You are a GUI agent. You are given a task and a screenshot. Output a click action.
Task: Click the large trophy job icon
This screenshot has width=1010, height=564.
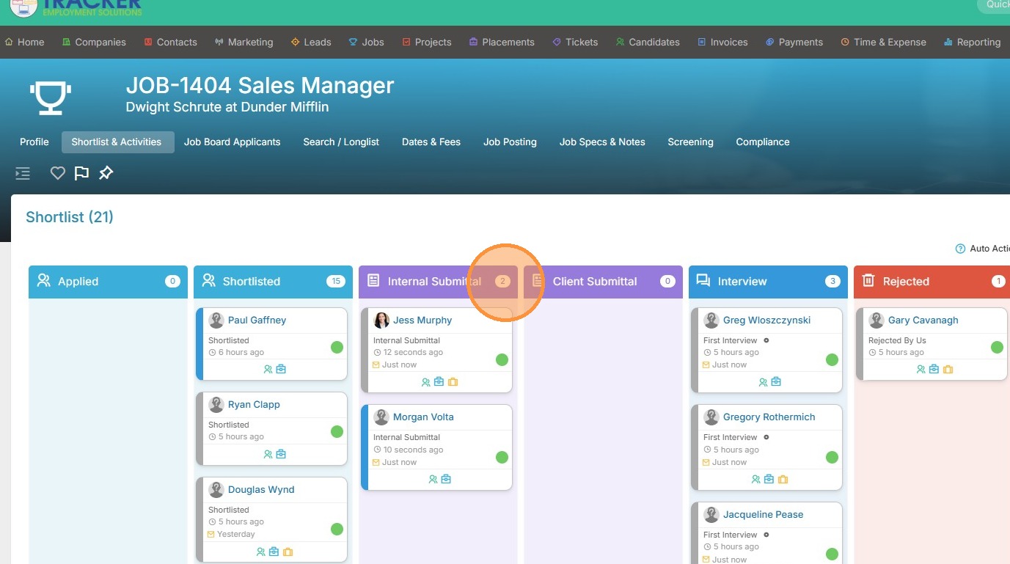tap(50, 97)
